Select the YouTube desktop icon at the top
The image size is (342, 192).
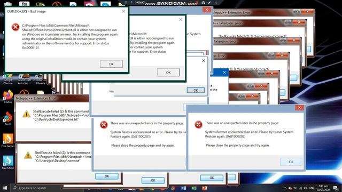click(x=24, y=4)
